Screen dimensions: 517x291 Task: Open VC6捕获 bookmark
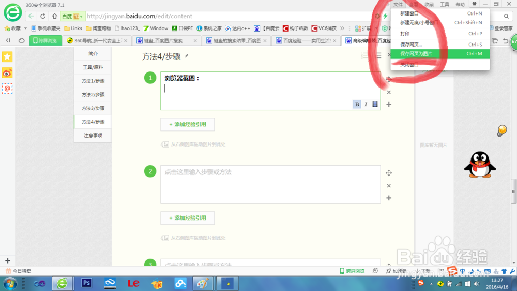(x=324, y=28)
